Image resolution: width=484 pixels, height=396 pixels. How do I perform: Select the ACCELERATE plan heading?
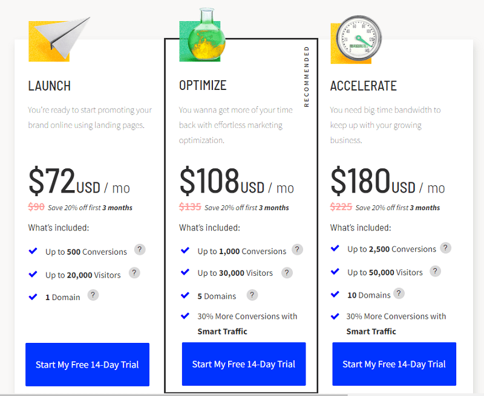tap(364, 86)
